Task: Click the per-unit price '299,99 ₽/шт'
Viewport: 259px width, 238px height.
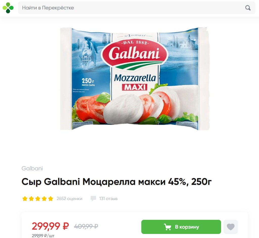Action: [43, 235]
